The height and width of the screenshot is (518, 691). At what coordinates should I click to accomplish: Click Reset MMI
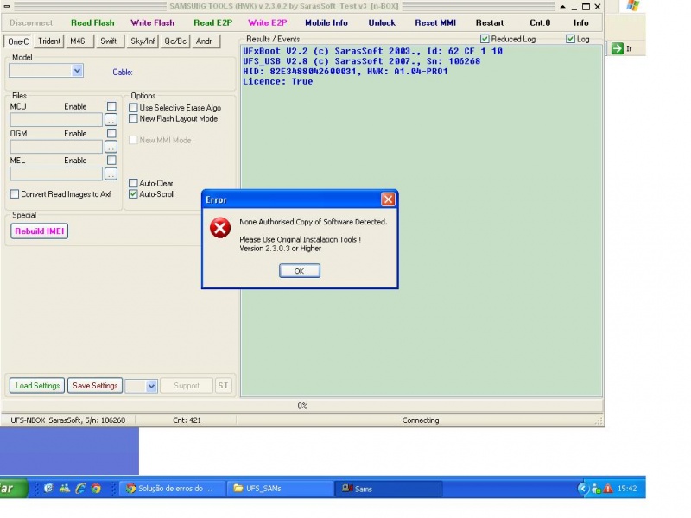coord(435,23)
